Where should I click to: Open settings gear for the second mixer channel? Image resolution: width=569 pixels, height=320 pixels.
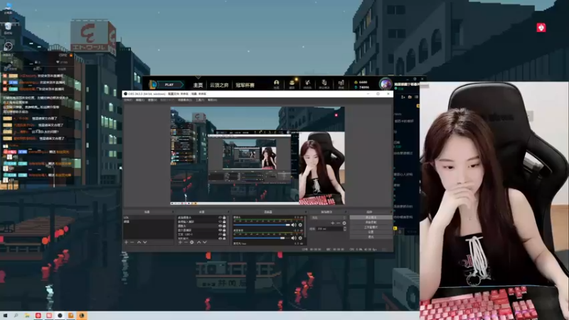point(300,238)
